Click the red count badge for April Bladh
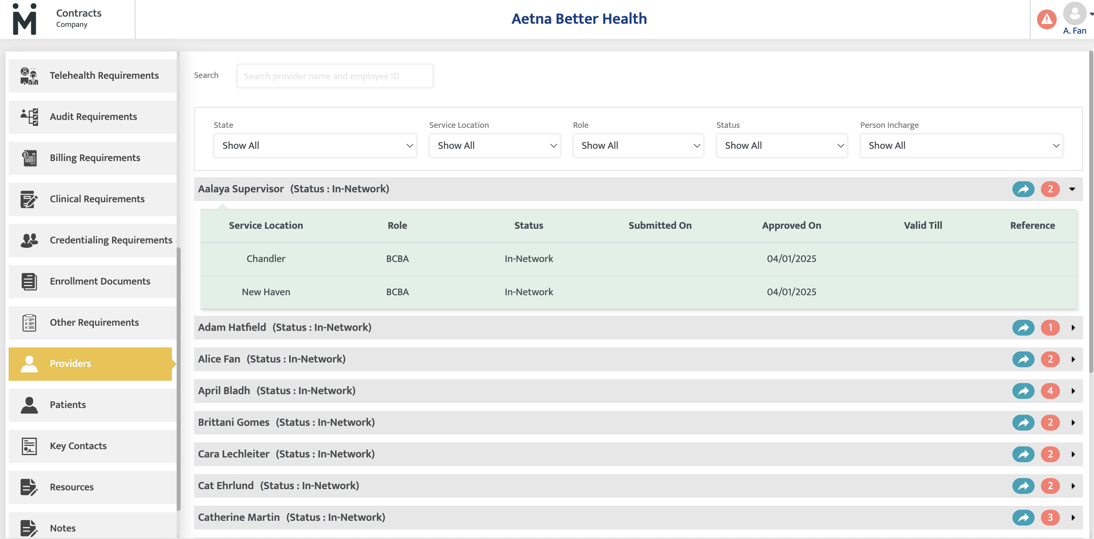Viewport: 1094px width, 539px height. click(x=1050, y=391)
